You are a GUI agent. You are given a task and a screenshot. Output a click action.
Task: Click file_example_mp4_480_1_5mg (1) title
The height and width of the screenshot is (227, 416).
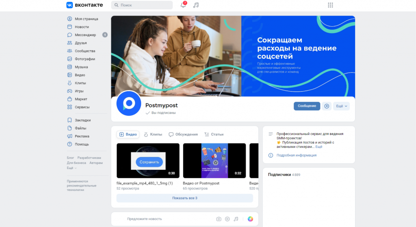tap(145, 183)
